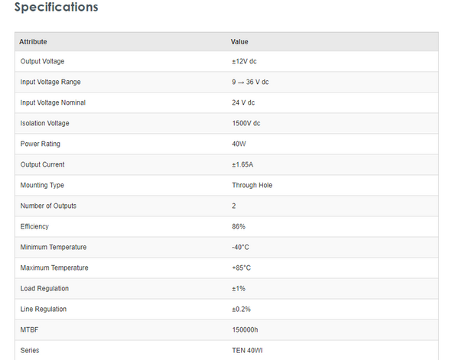Viewport: 459px width, 360px height.
Task: Click the -40°C minimum temperature value
Action: [242, 247]
